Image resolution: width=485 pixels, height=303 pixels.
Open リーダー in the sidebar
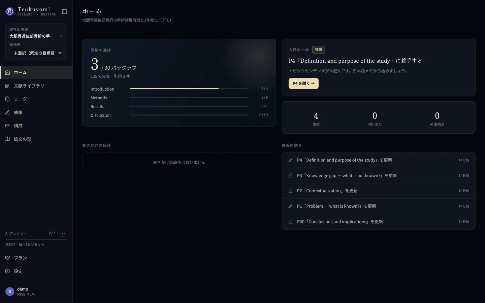pyautogui.click(x=36, y=99)
